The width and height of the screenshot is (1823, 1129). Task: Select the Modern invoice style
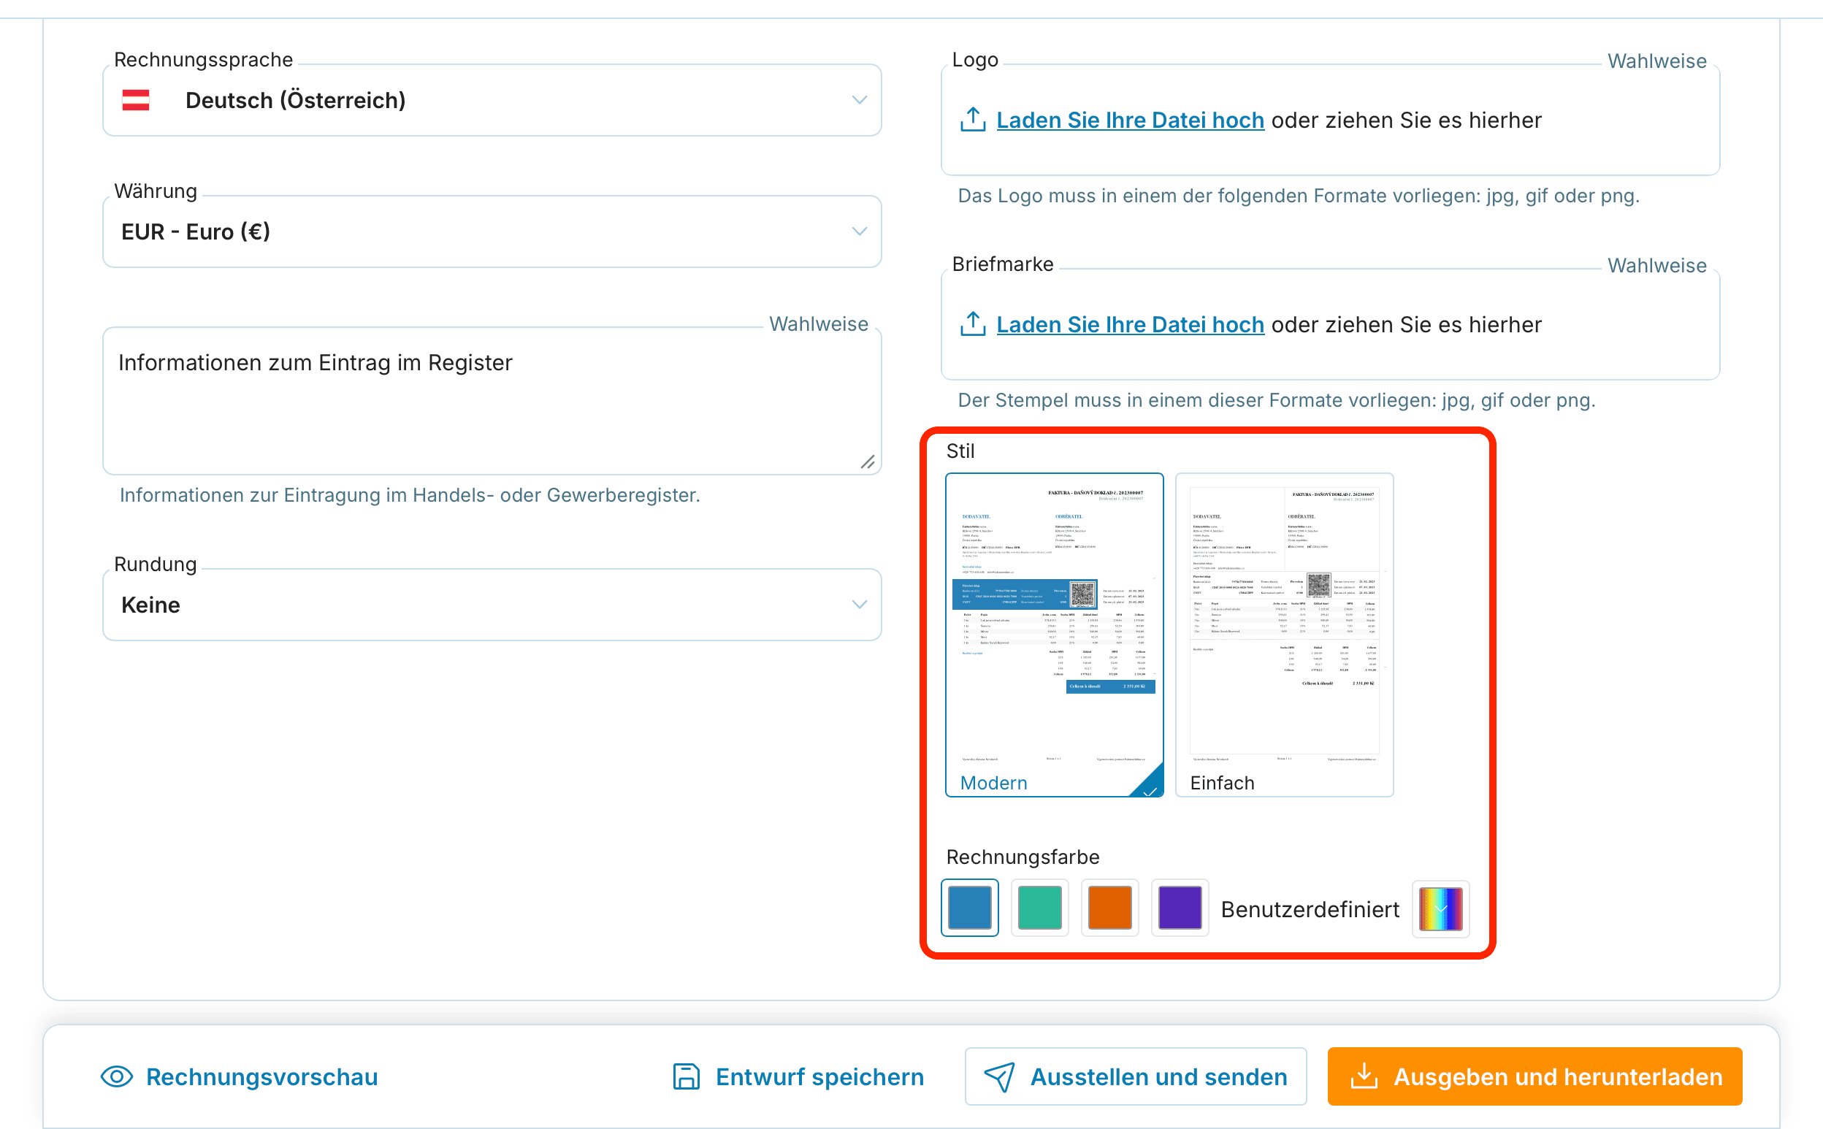pos(1054,635)
